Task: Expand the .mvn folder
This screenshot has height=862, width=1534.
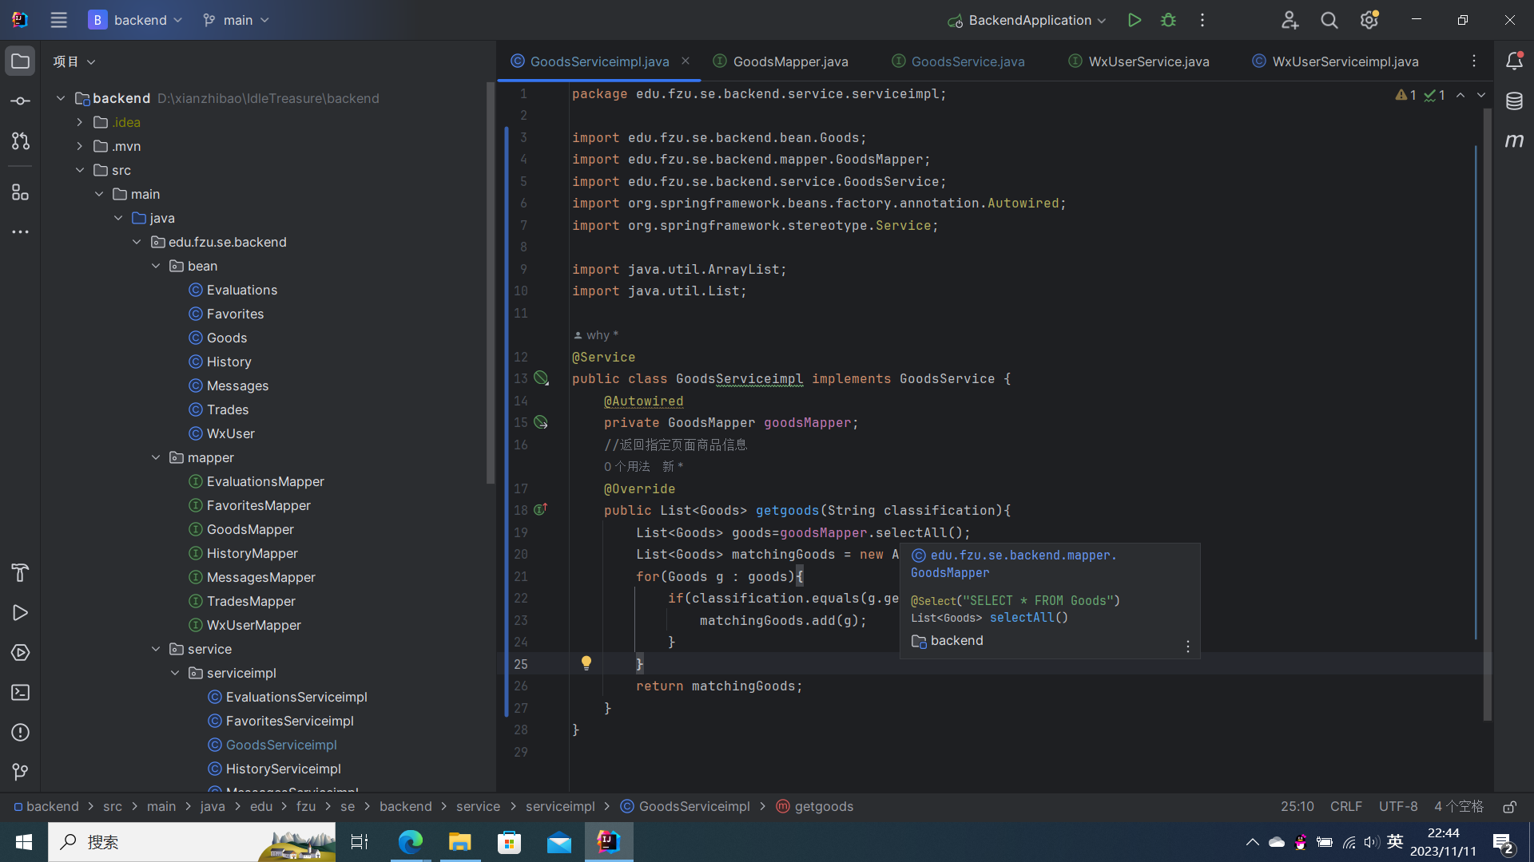Action: tap(79, 146)
